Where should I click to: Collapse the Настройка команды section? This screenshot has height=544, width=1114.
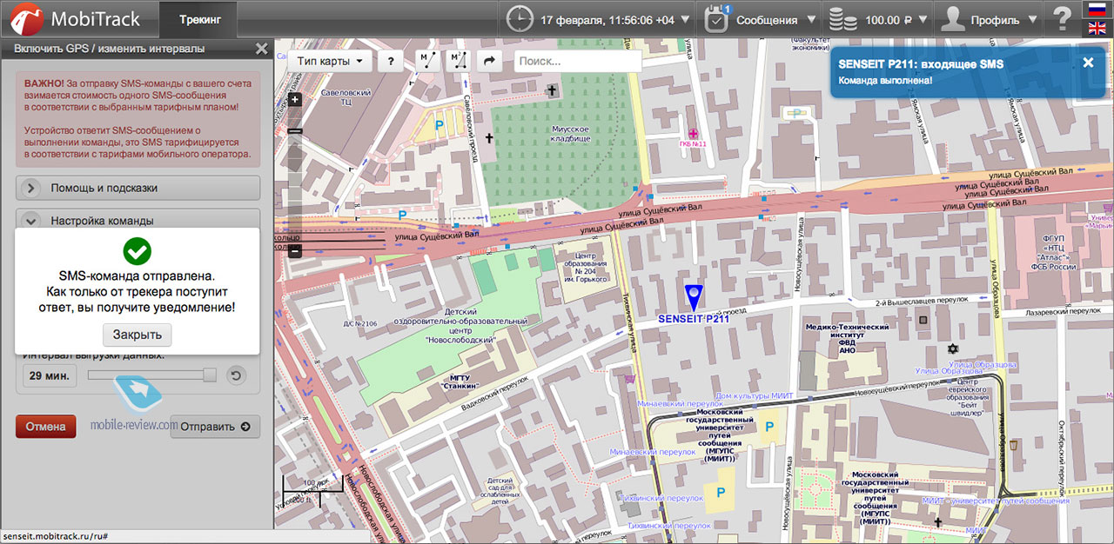pyautogui.click(x=138, y=219)
